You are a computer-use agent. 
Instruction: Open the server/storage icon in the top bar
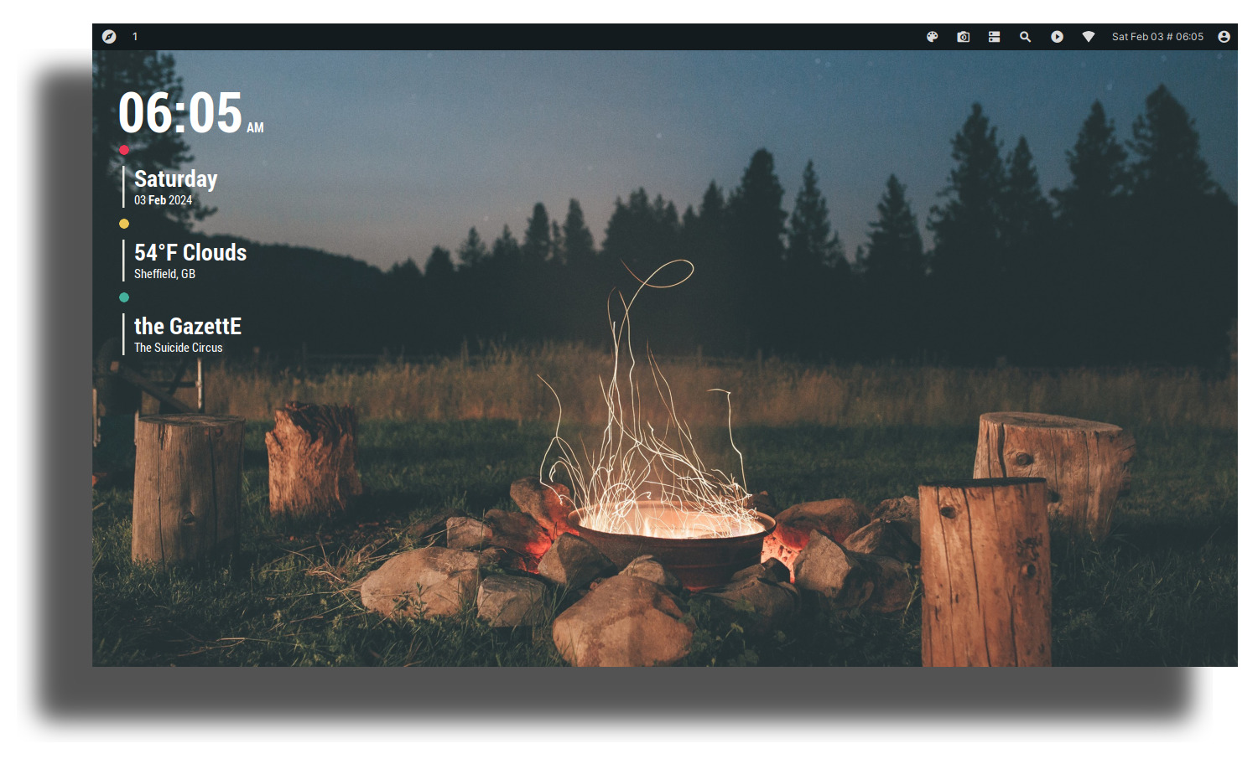tap(994, 37)
